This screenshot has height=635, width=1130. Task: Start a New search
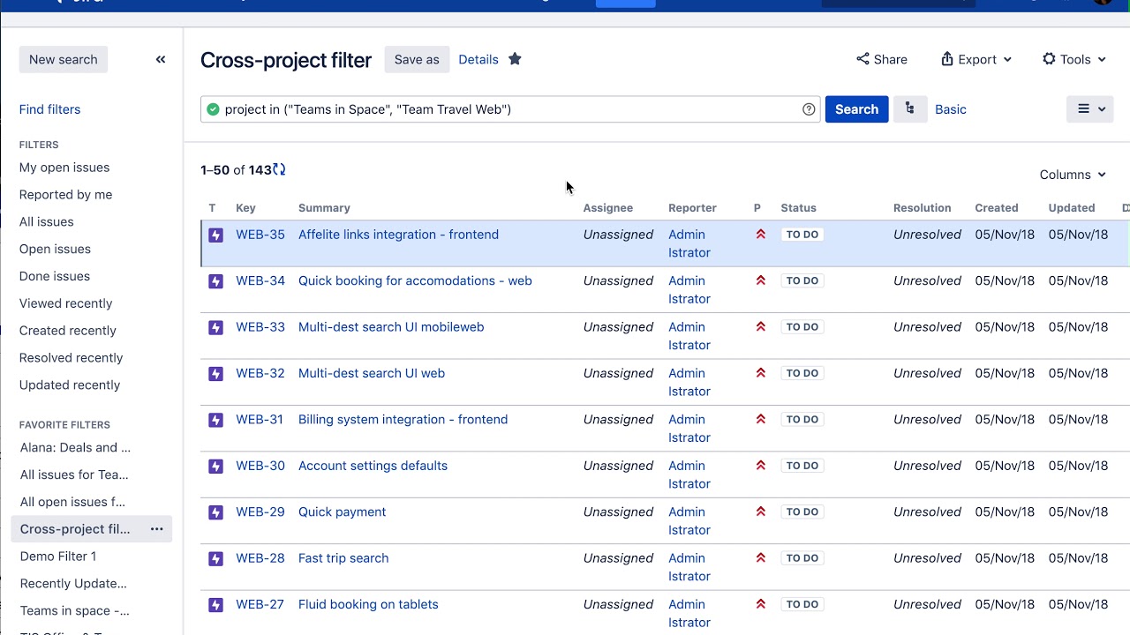tap(64, 59)
